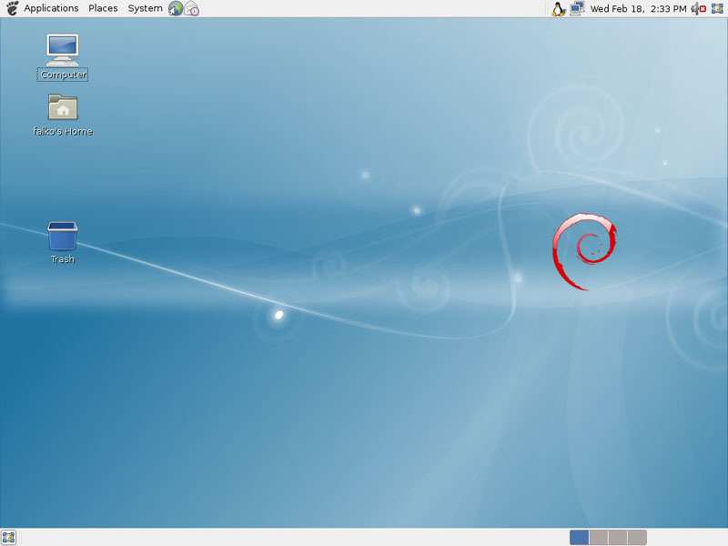
Task: Open the Places menu
Action: tap(103, 8)
